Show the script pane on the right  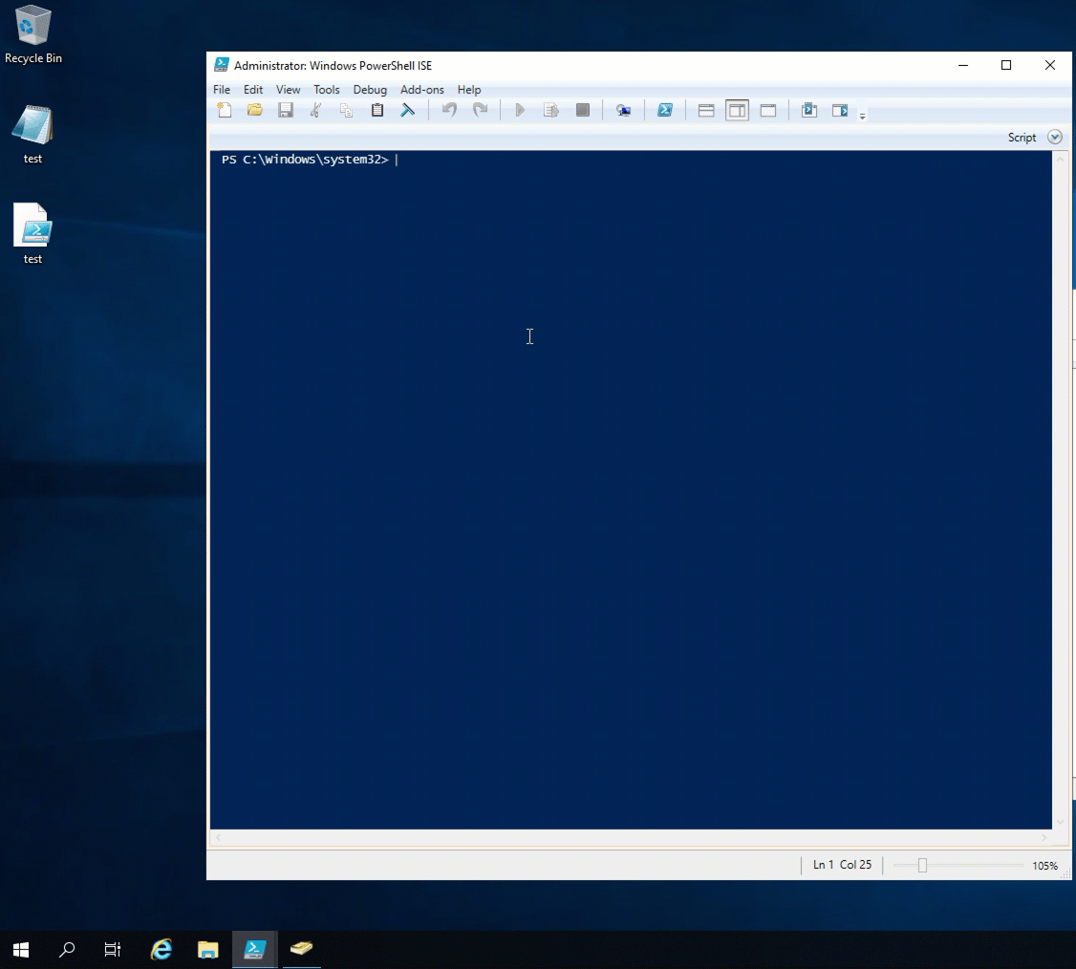(x=737, y=110)
